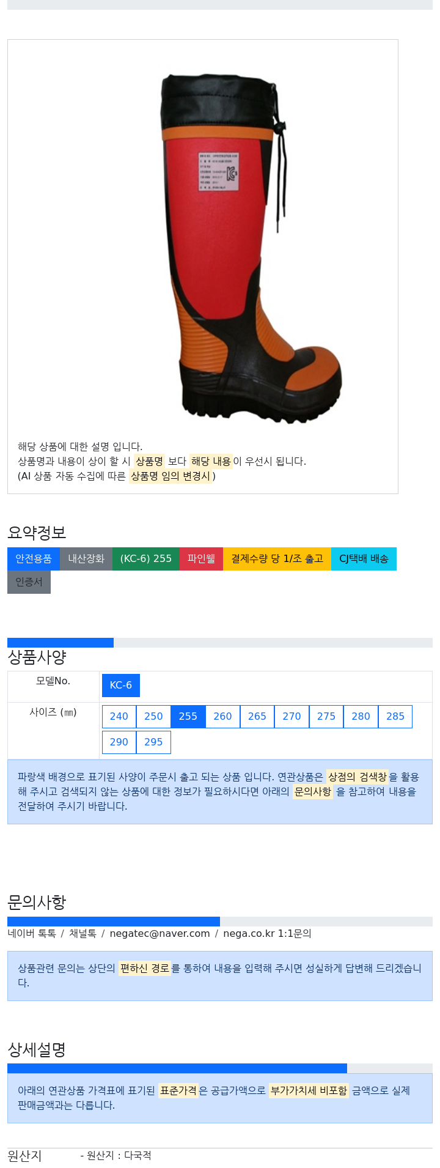The image size is (440, 1168).
Task: Click the negatec@naver.com email link
Action: pyautogui.click(x=159, y=934)
